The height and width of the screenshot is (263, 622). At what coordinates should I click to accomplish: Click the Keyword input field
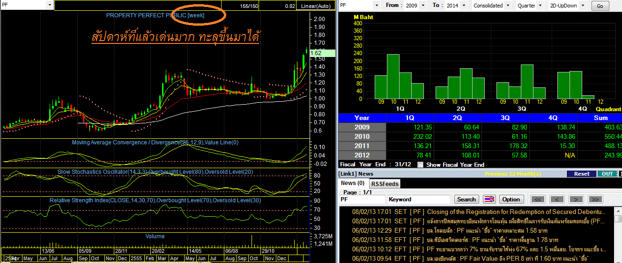[x=420, y=199]
